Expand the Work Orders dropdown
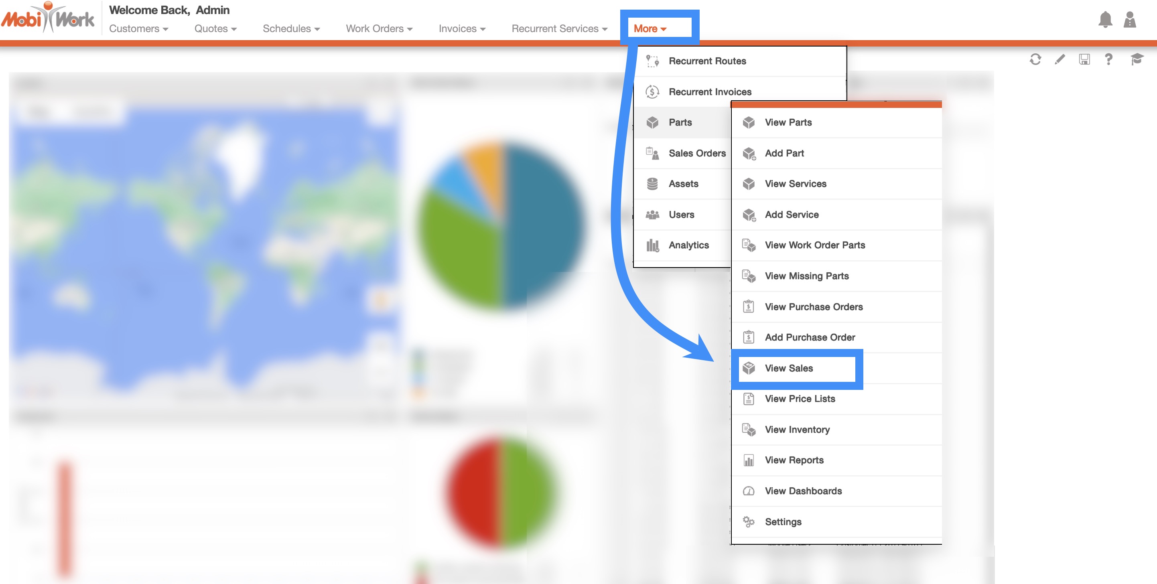1157x584 pixels. (x=379, y=29)
